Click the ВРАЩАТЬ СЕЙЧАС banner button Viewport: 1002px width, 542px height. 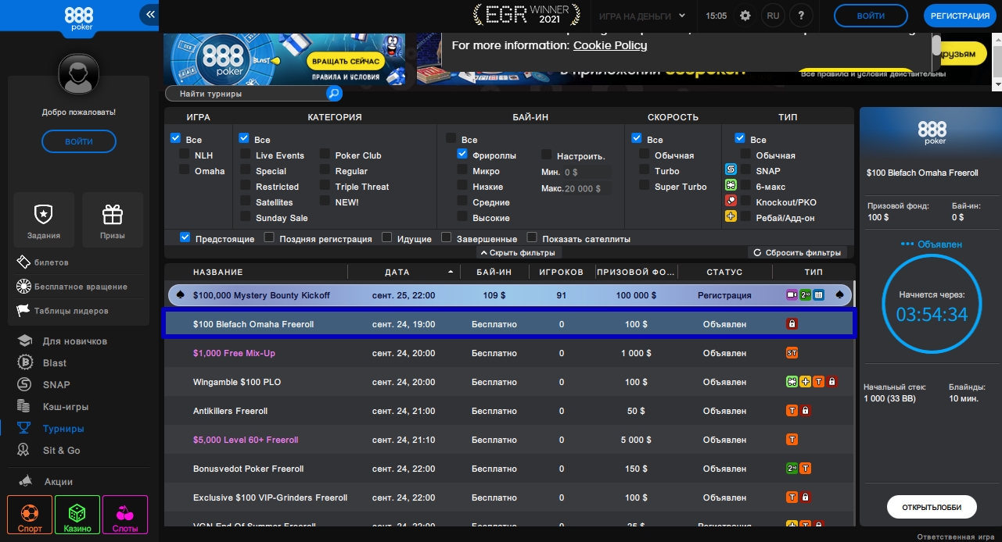(x=346, y=61)
